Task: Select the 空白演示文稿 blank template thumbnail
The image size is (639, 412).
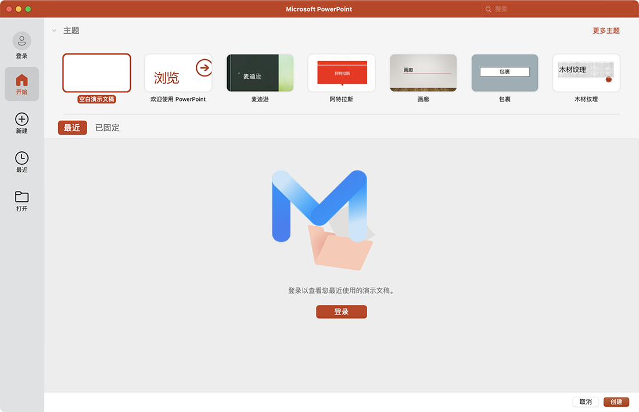Action: pyautogui.click(x=96, y=73)
